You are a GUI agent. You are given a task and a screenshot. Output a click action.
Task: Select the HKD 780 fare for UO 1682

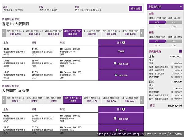coord(116,75)
